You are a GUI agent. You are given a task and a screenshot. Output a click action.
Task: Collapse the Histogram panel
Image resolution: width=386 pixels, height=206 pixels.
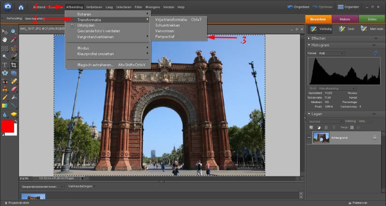pos(309,45)
